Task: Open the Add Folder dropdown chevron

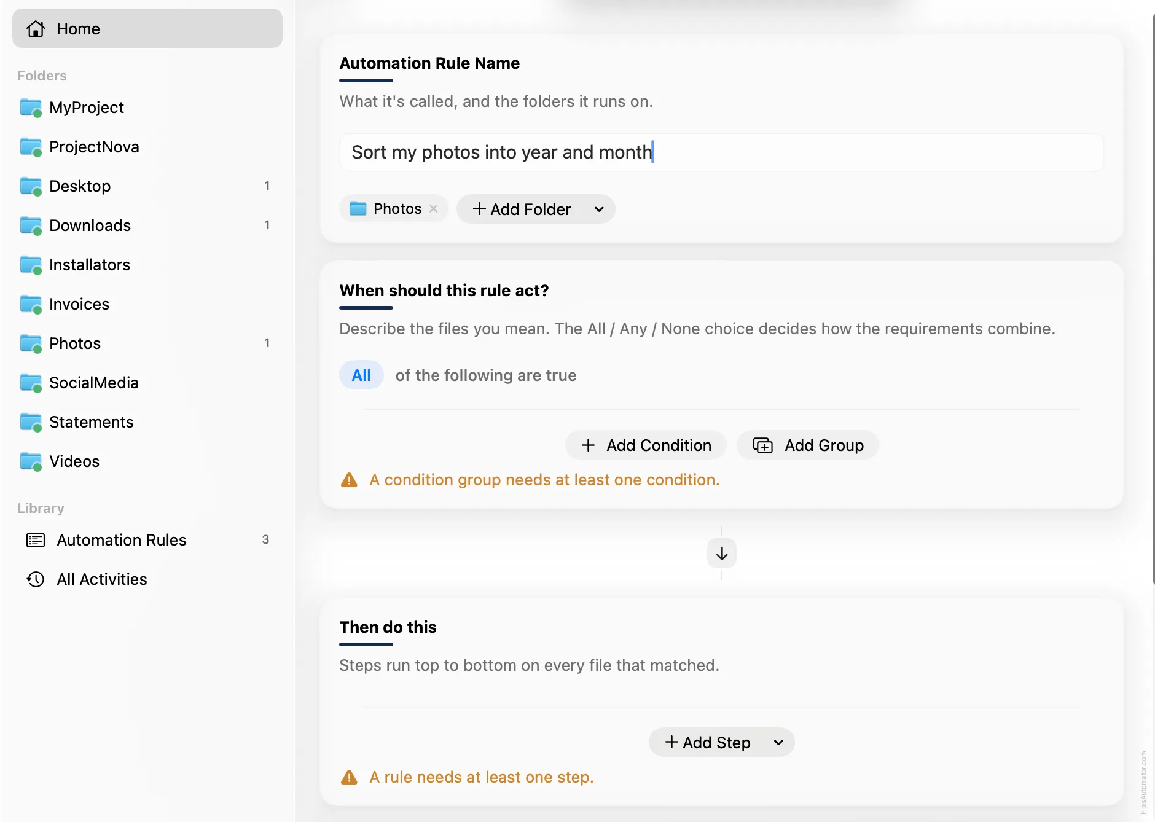Action: pos(599,209)
